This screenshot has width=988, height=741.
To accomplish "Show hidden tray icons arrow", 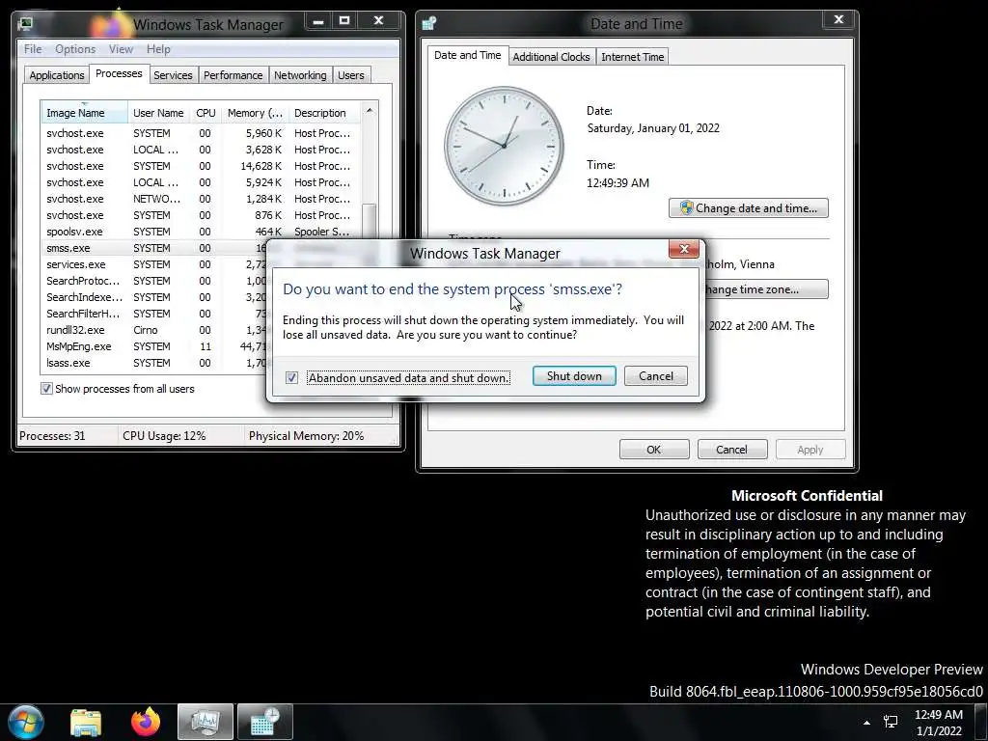I will pos(866,723).
